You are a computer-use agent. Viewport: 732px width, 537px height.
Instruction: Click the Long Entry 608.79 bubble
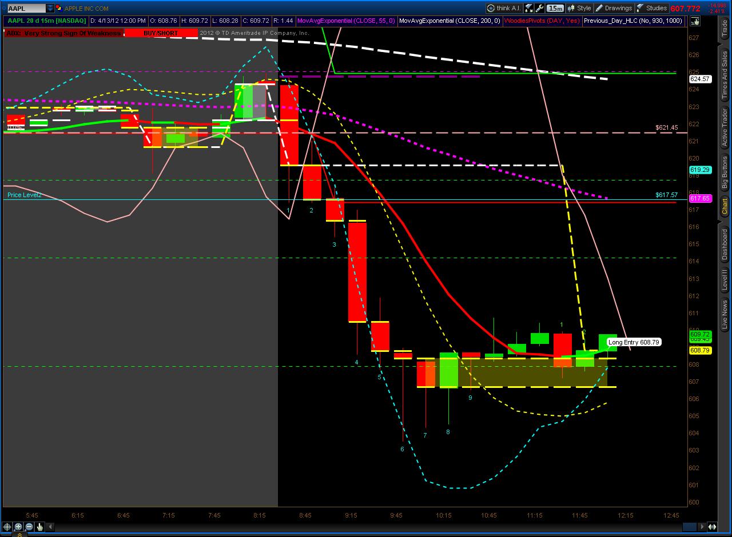click(x=634, y=342)
